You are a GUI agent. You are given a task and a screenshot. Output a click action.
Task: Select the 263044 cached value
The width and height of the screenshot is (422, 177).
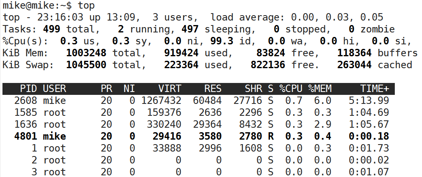(354, 64)
